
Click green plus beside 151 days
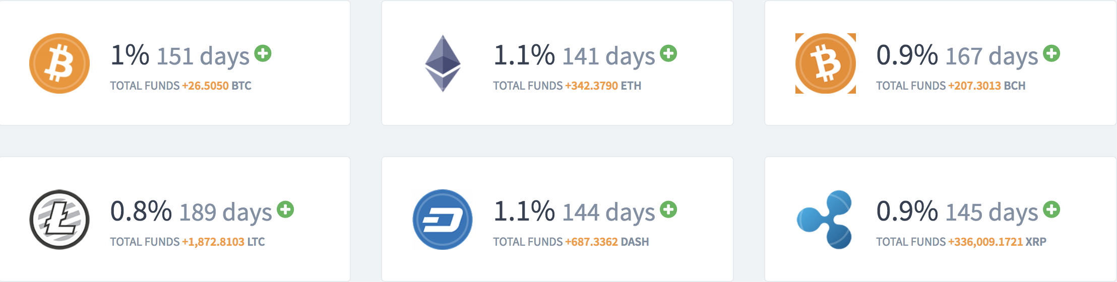point(263,53)
